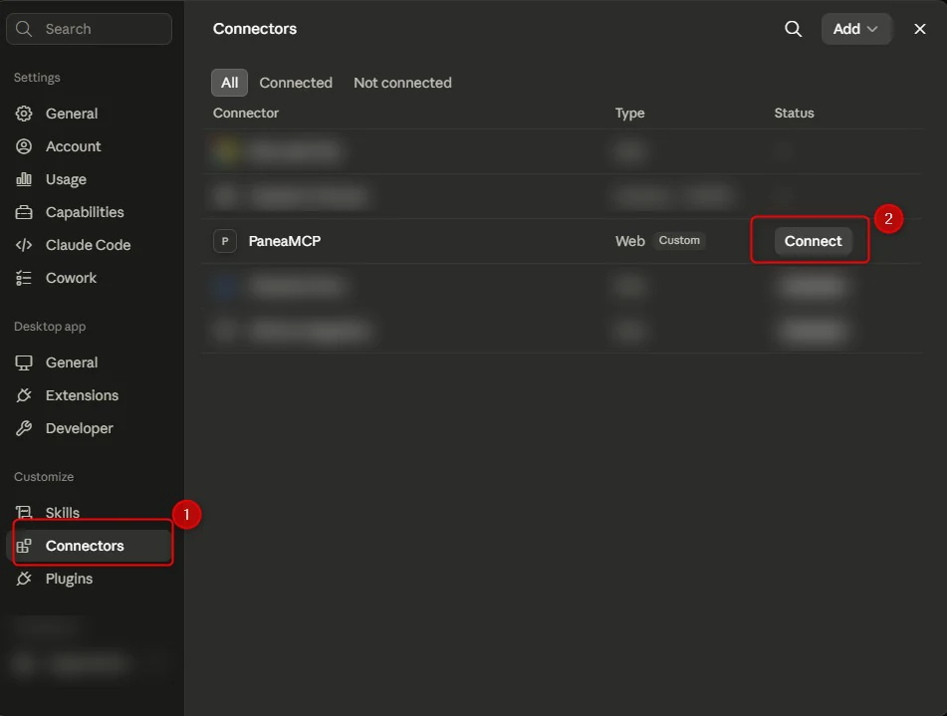The height and width of the screenshot is (716, 947).
Task: Click the Type column header
Action: [630, 113]
